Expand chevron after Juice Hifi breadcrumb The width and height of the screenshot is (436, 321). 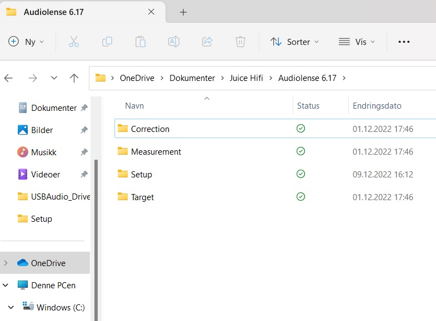coord(270,78)
